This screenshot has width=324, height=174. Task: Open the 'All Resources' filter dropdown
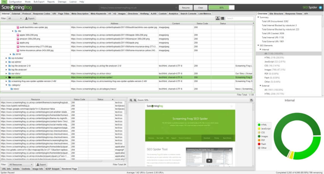pos(20,164)
